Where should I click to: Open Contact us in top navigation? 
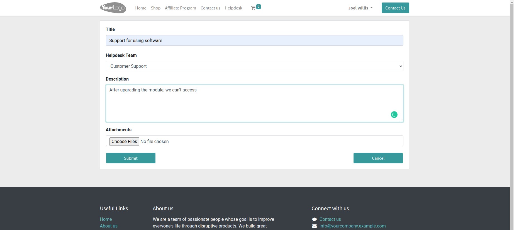pos(210,8)
